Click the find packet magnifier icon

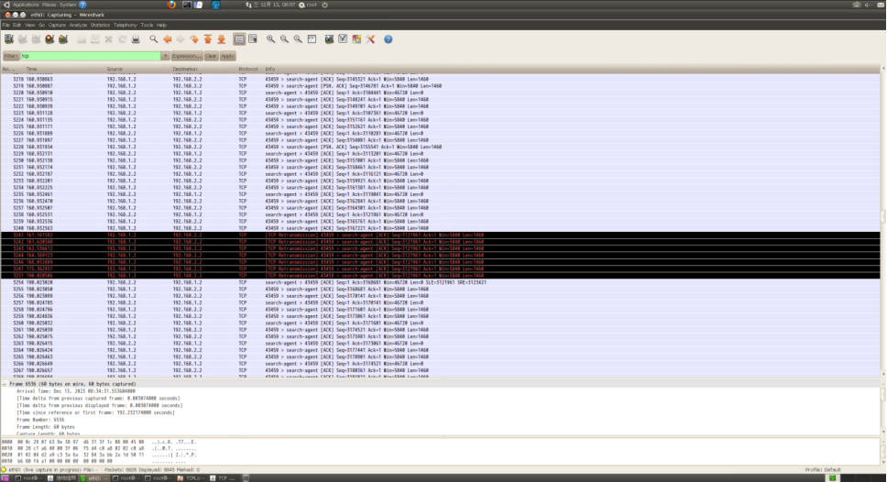[x=154, y=39]
